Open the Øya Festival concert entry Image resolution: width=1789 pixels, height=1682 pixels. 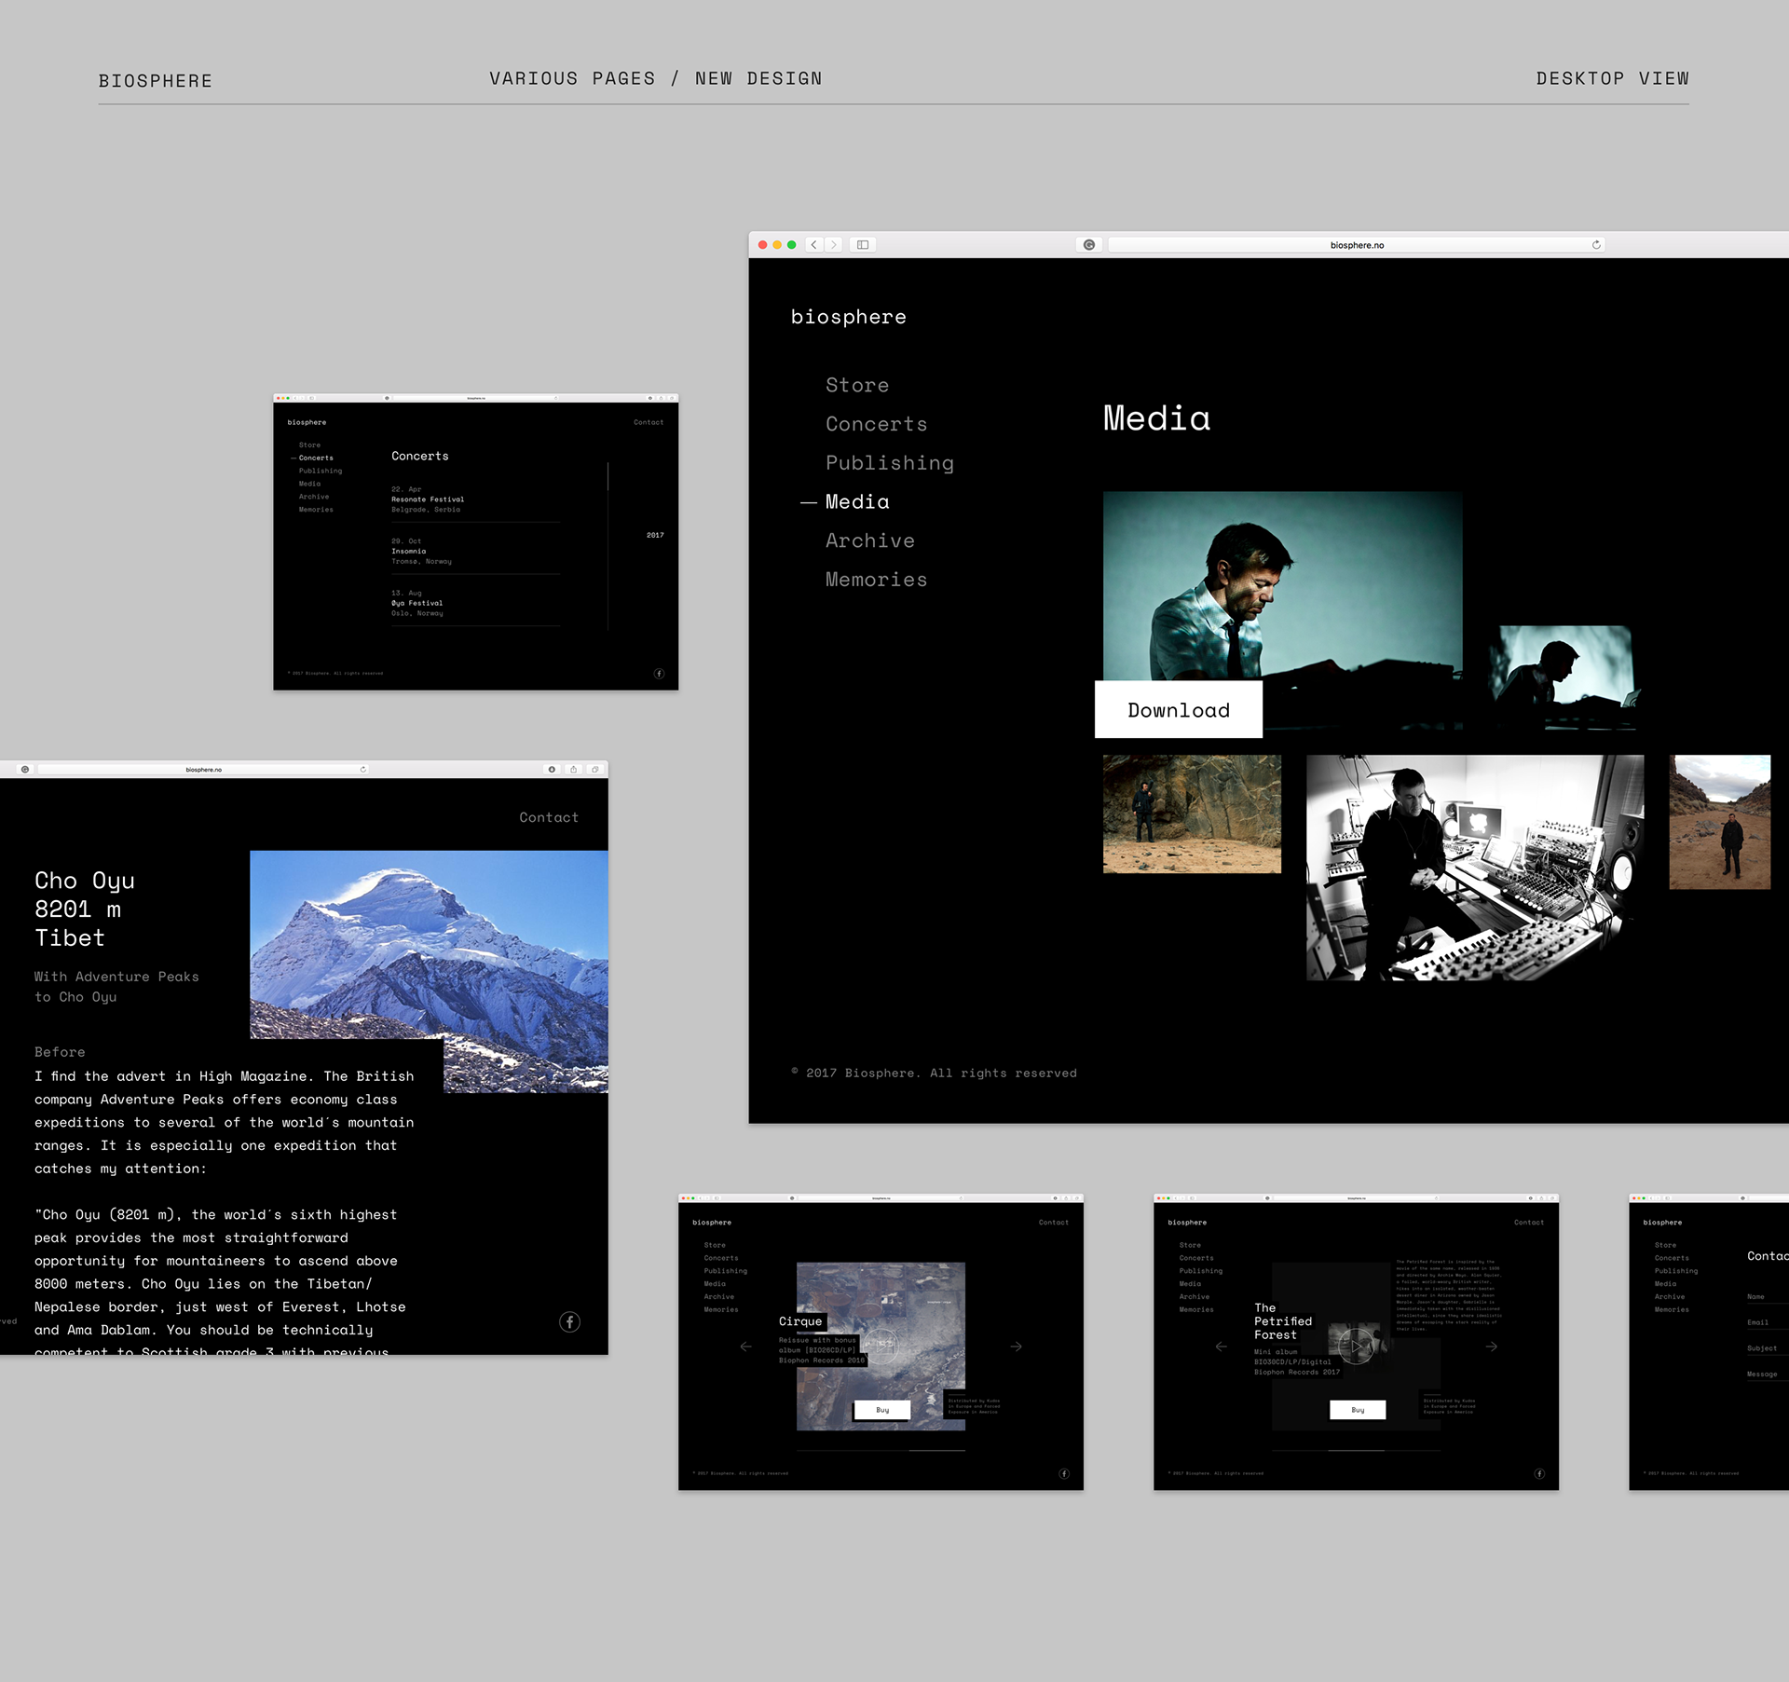click(475, 604)
